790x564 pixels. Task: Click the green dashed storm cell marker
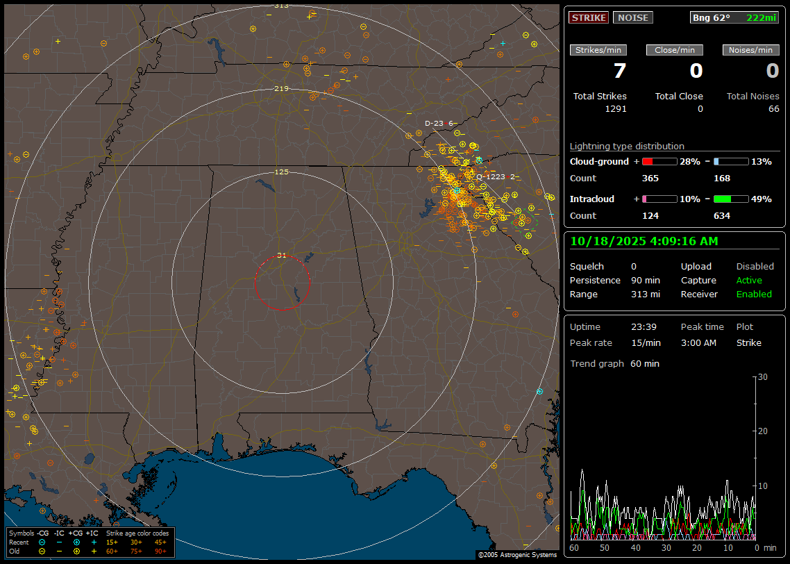526,223
